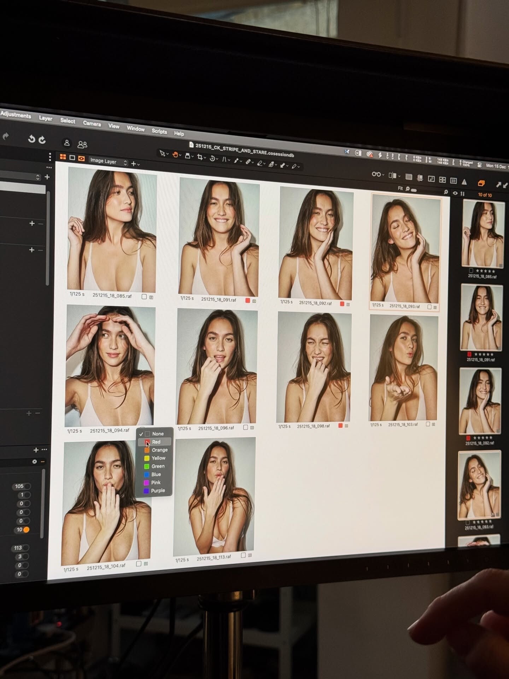Select thumbnail 251215_18_092.raf in browser strip
The height and width of the screenshot is (679, 509).
(x=480, y=401)
